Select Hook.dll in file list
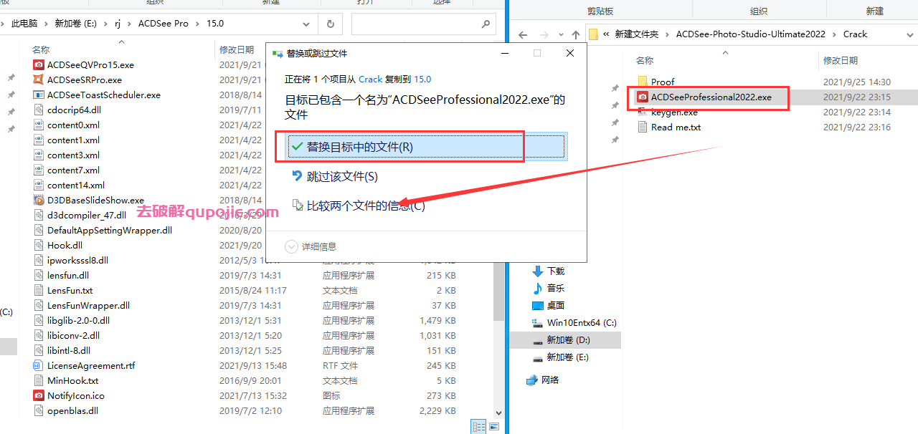 [x=65, y=245]
